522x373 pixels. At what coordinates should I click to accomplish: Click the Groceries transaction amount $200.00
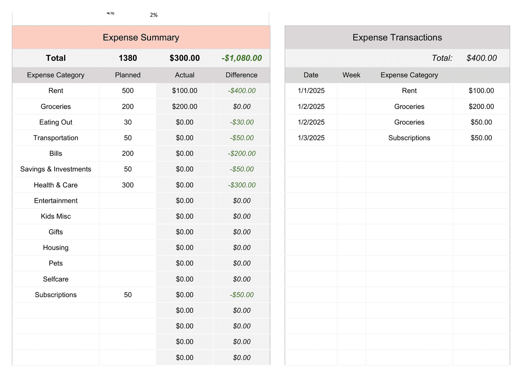click(481, 107)
